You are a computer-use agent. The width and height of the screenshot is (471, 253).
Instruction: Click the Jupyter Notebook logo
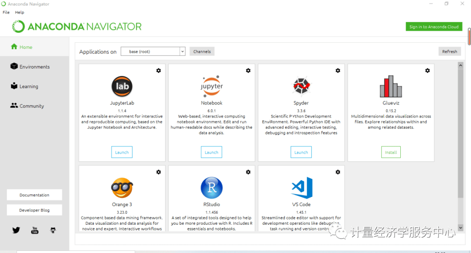(212, 86)
